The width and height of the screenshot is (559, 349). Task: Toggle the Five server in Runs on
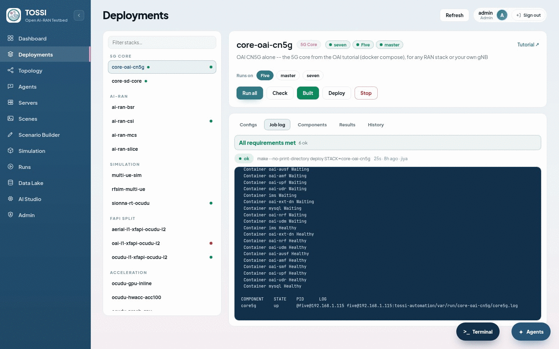(x=265, y=75)
